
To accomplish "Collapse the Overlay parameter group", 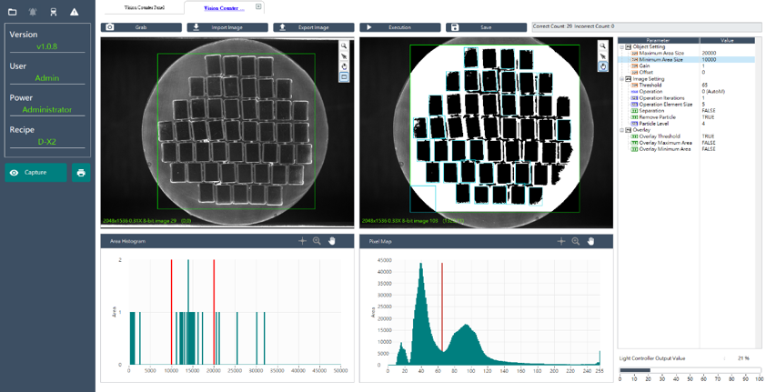I will click(622, 130).
